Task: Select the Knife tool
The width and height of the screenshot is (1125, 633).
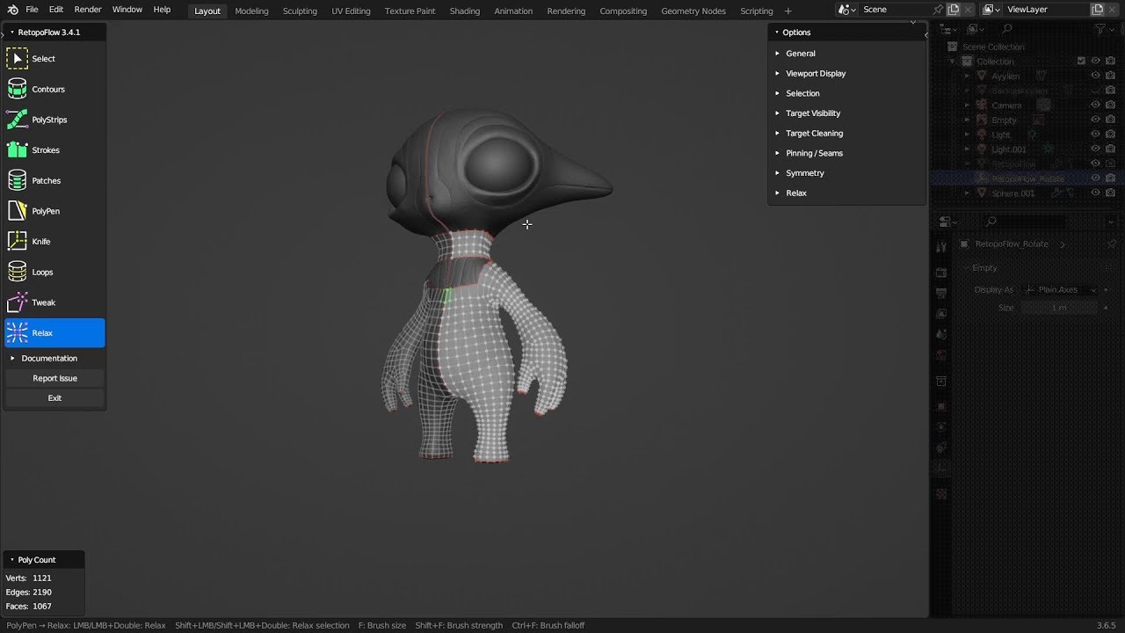Action: [54, 242]
